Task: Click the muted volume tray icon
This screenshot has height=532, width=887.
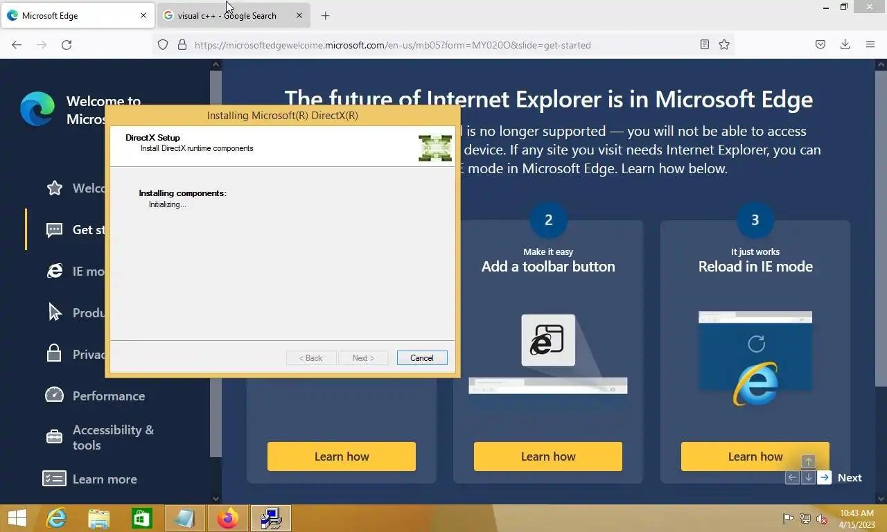Action: click(x=822, y=518)
